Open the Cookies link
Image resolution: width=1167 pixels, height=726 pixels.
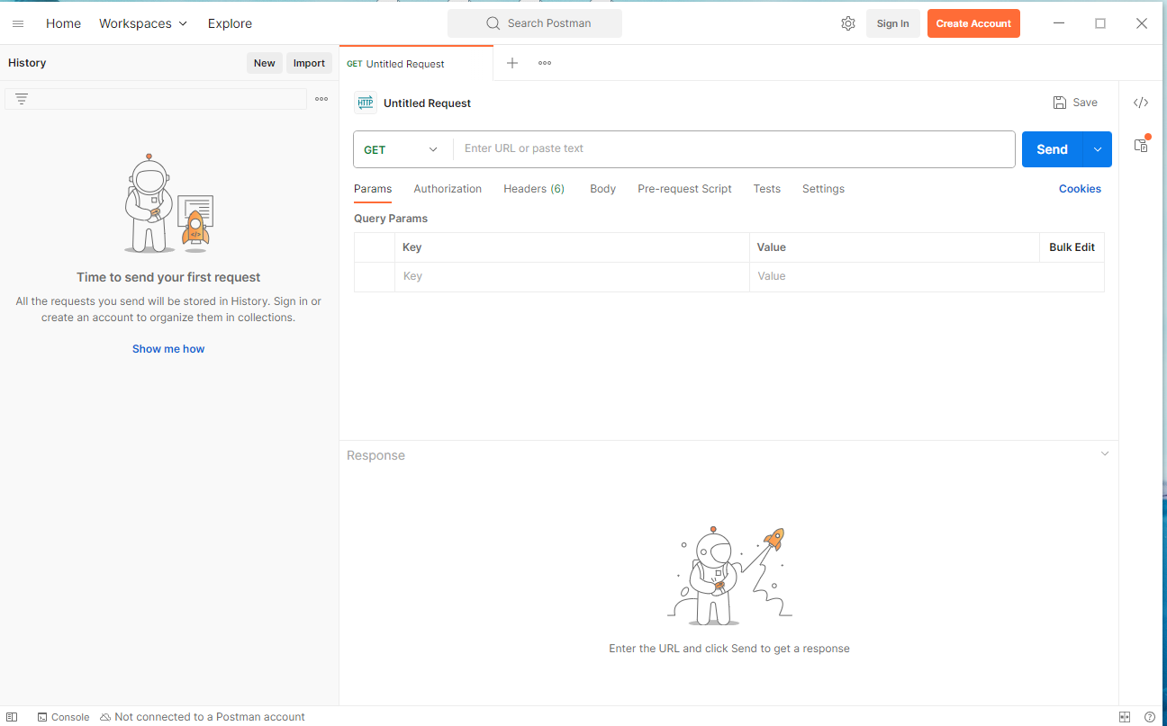click(x=1080, y=189)
